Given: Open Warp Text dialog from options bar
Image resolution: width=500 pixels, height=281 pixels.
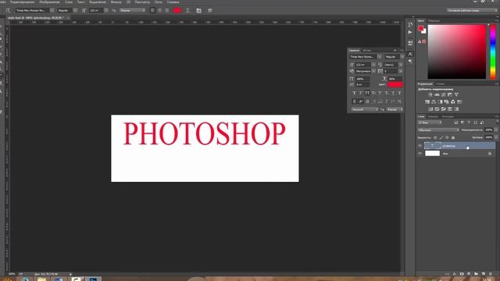Looking at the screenshot, I should click(x=187, y=10).
